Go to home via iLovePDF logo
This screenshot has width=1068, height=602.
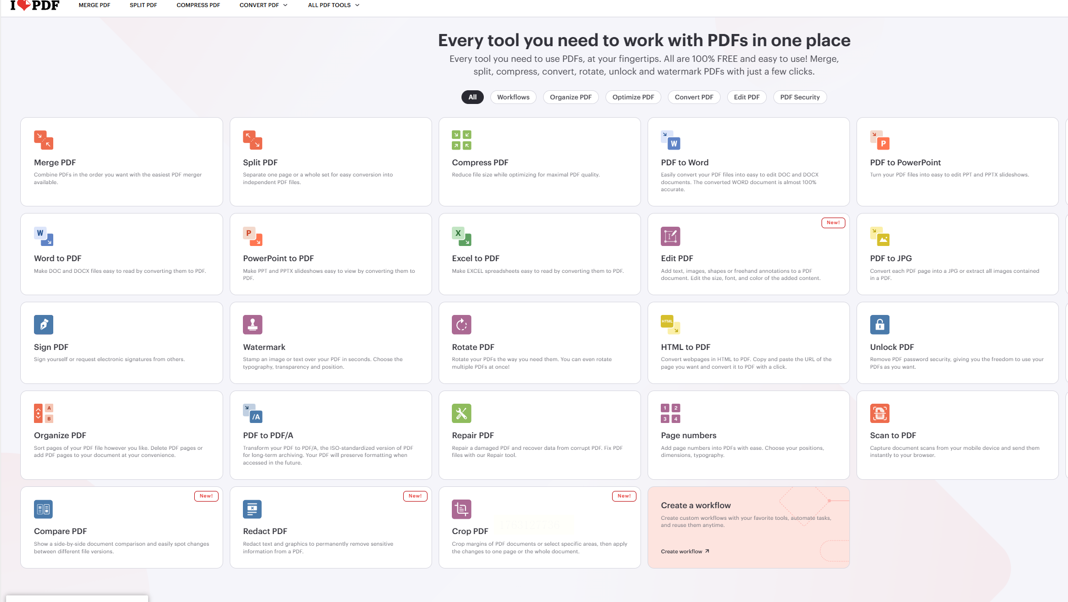click(34, 5)
